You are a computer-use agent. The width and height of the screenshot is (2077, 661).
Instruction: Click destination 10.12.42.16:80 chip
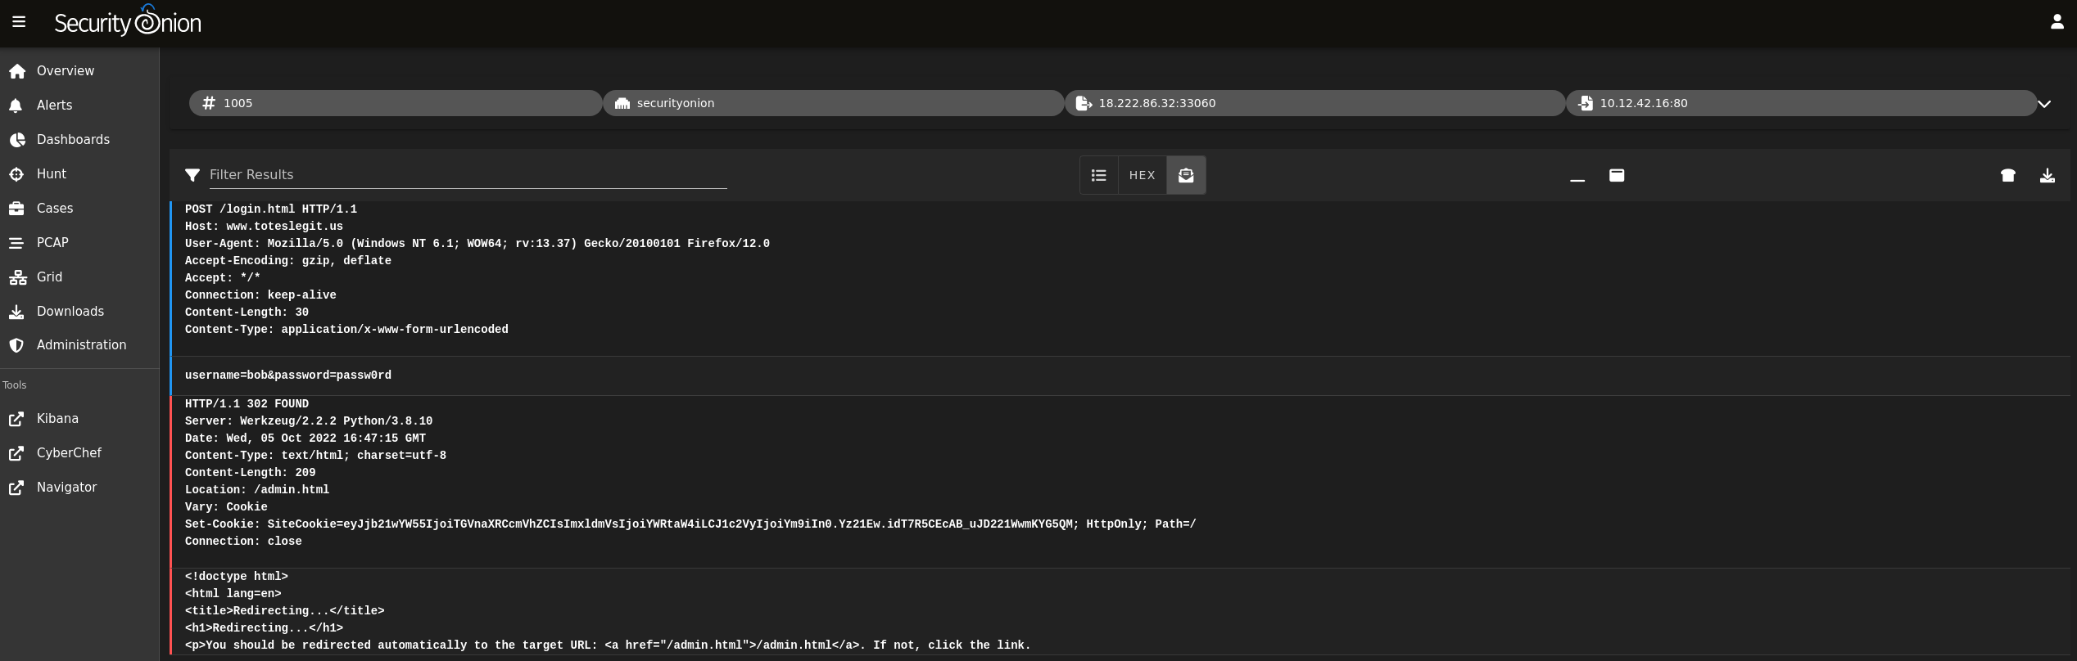1801,103
